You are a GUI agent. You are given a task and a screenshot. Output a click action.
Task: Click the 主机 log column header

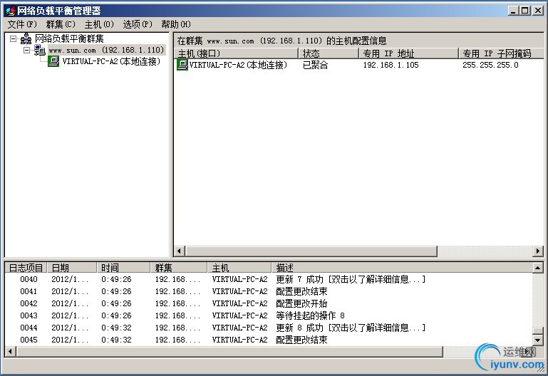click(239, 268)
